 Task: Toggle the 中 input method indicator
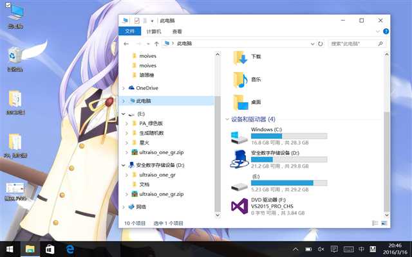[x=362, y=249]
